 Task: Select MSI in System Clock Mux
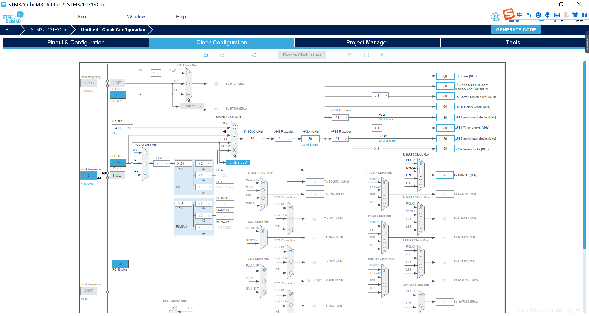(x=234, y=127)
